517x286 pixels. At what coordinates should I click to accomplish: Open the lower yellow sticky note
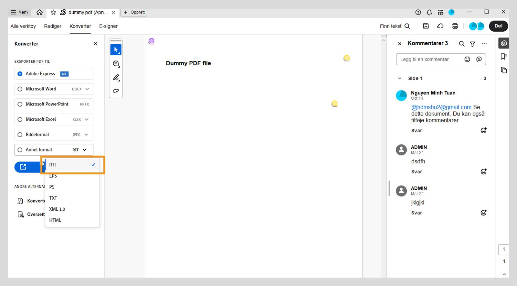point(334,104)
